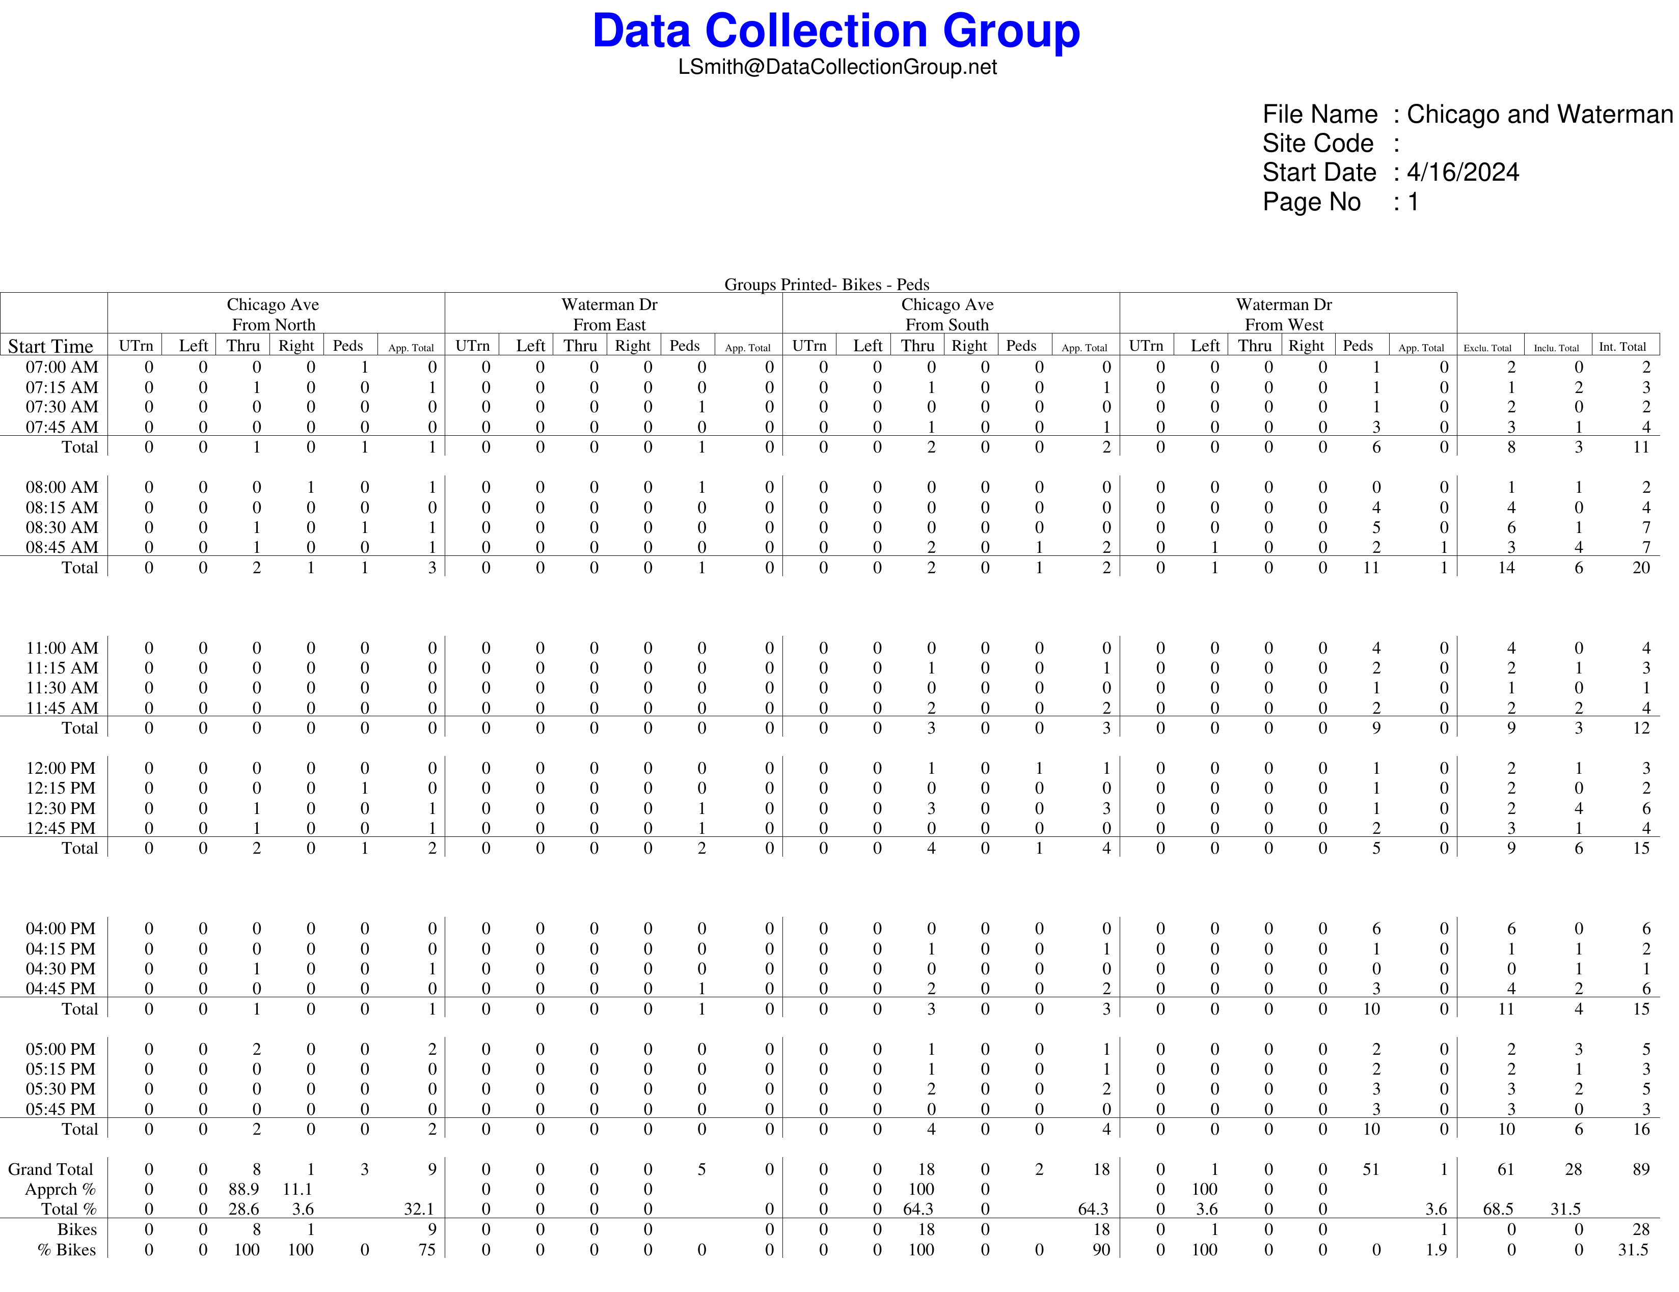Screen dimensions: 1679x1292
Task: Click the "Start Date" label
Action: (1319, 173)
